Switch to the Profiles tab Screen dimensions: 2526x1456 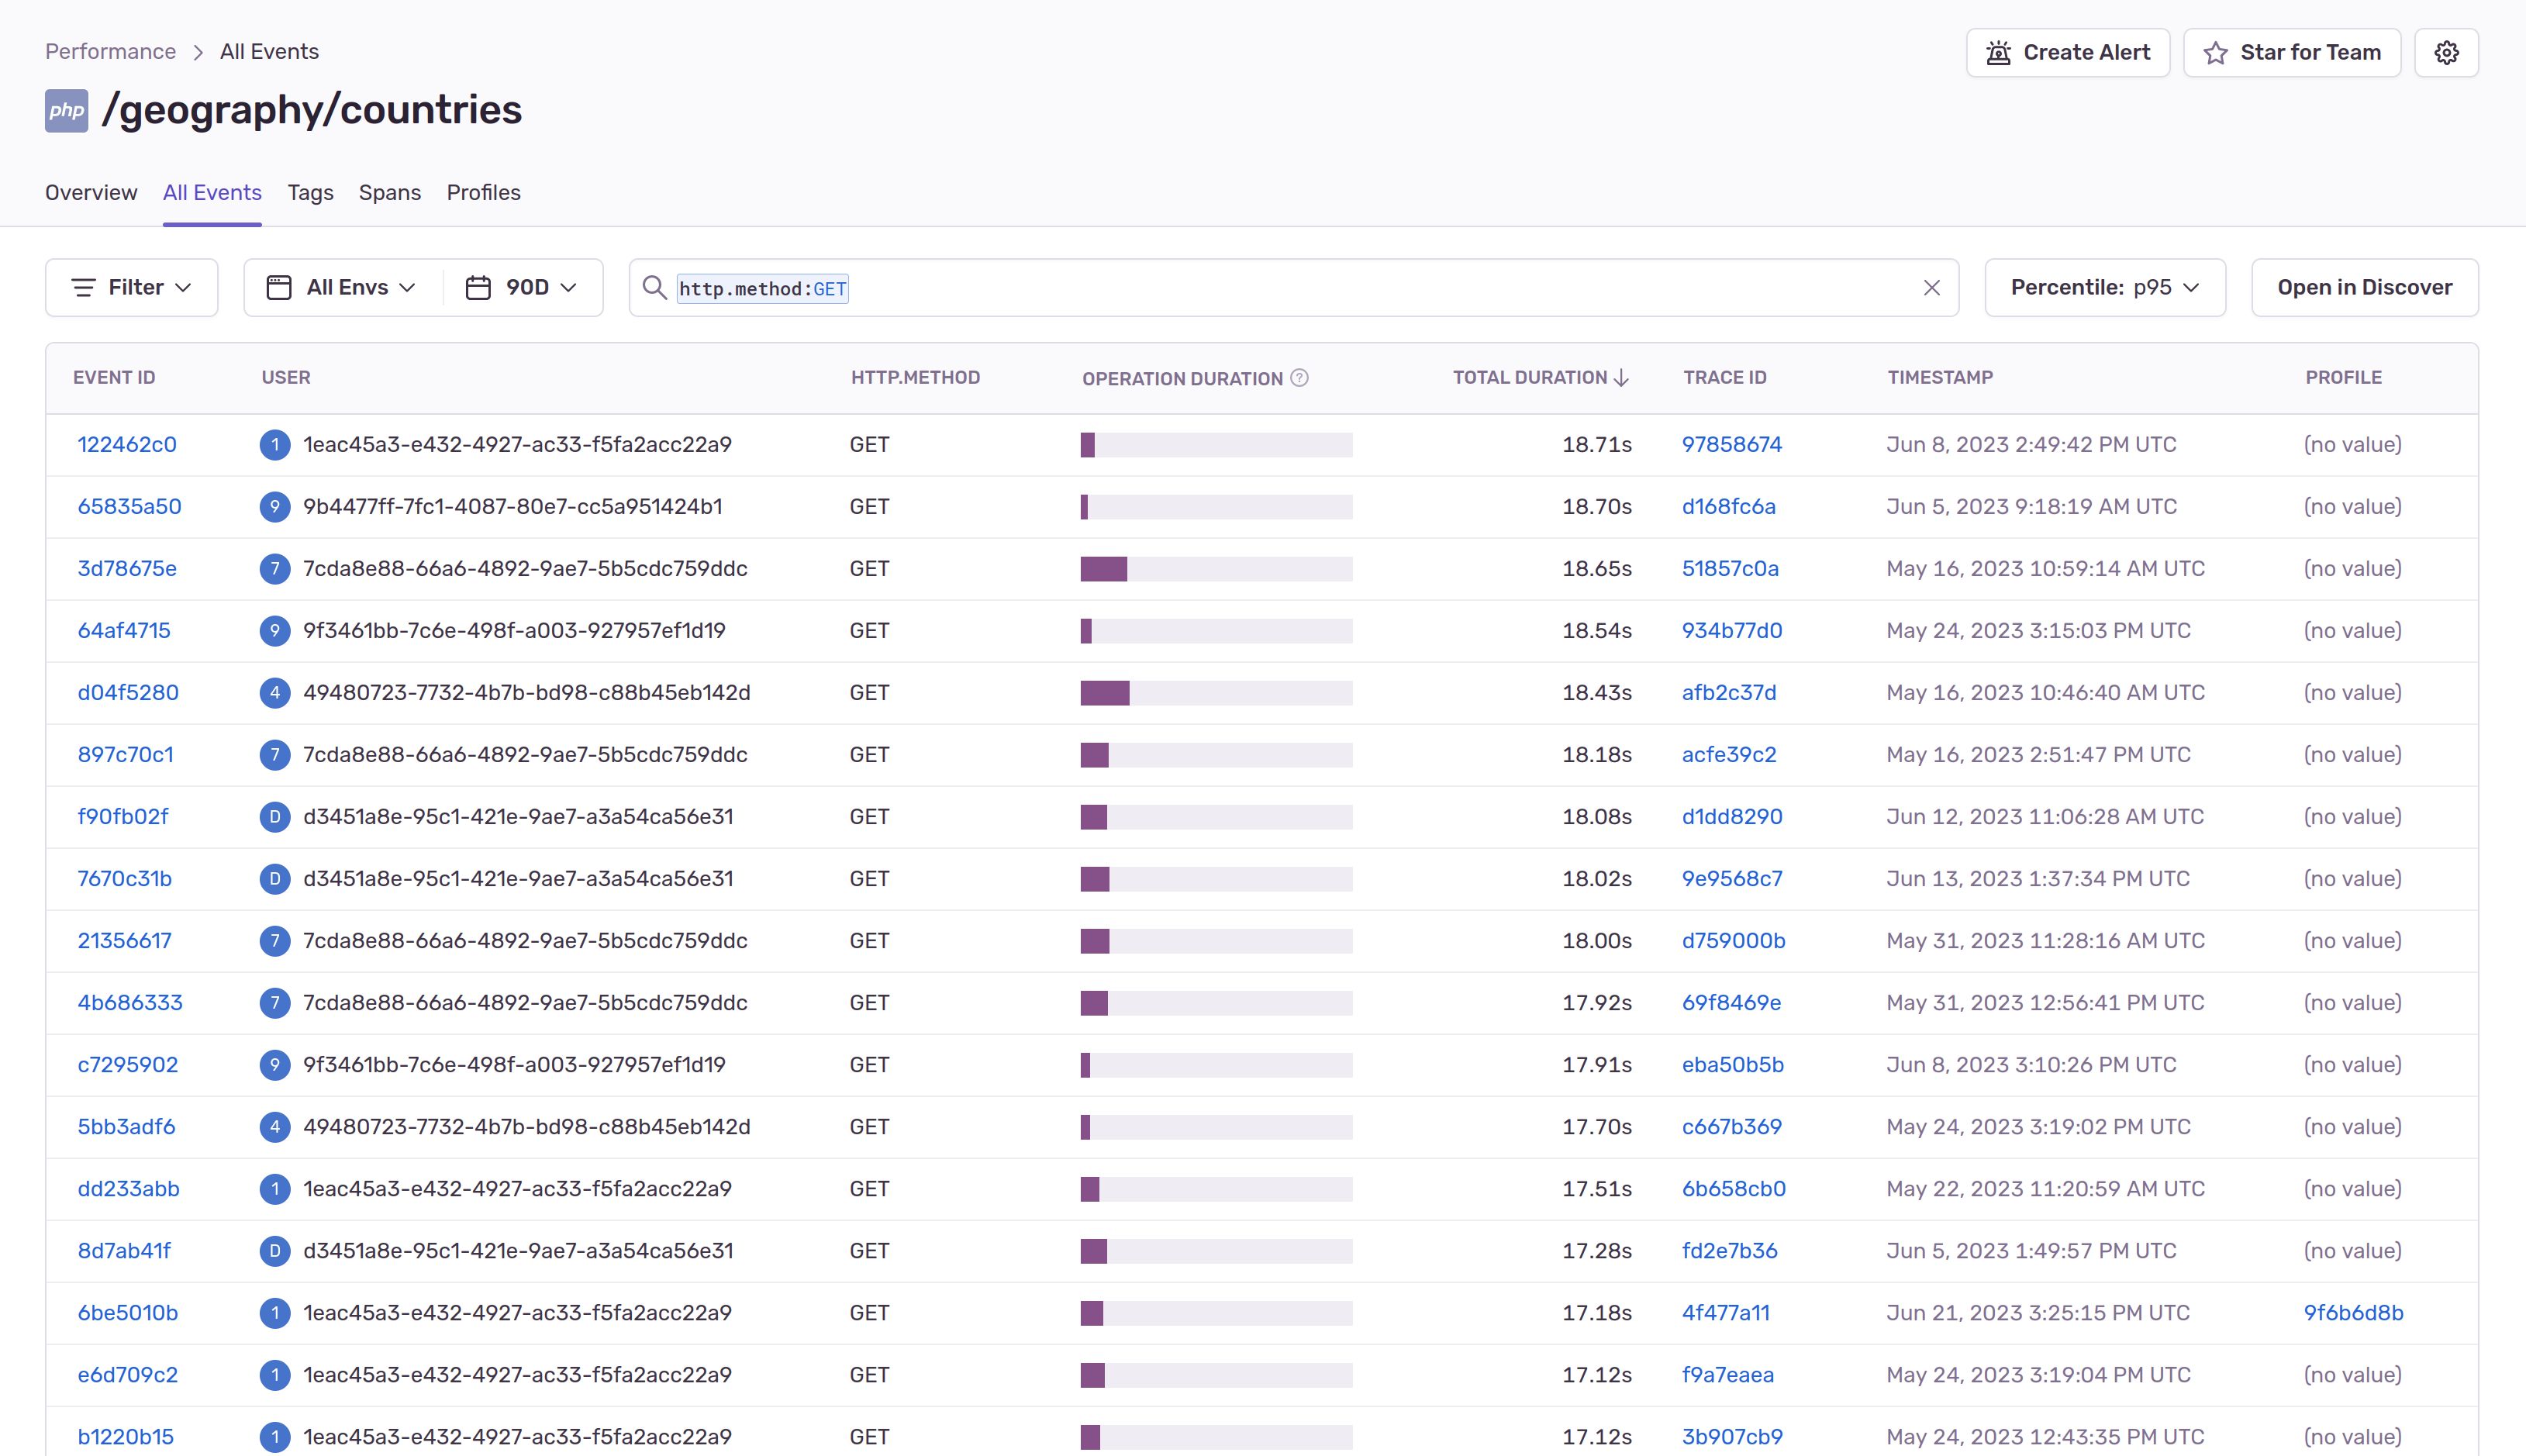pyautogui.click(x=483, y=193)
